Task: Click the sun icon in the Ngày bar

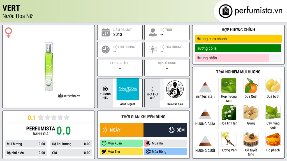Action: (x=105, y=130)
